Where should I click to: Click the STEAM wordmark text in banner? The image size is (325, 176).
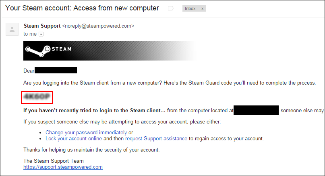point(61,49)
